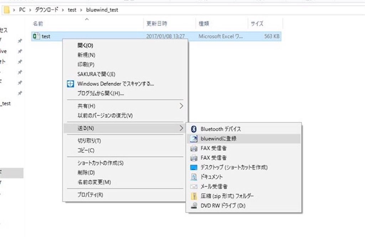Navigate to ダウンロード in the address bar

(x=47, y=10)
